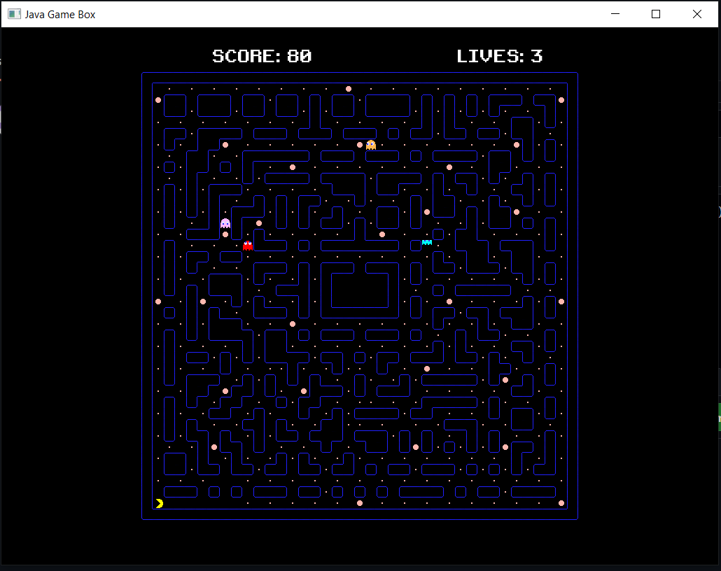Click the power pellet on the right maze edge
The image size is (721, 571).
coord(561,301)
